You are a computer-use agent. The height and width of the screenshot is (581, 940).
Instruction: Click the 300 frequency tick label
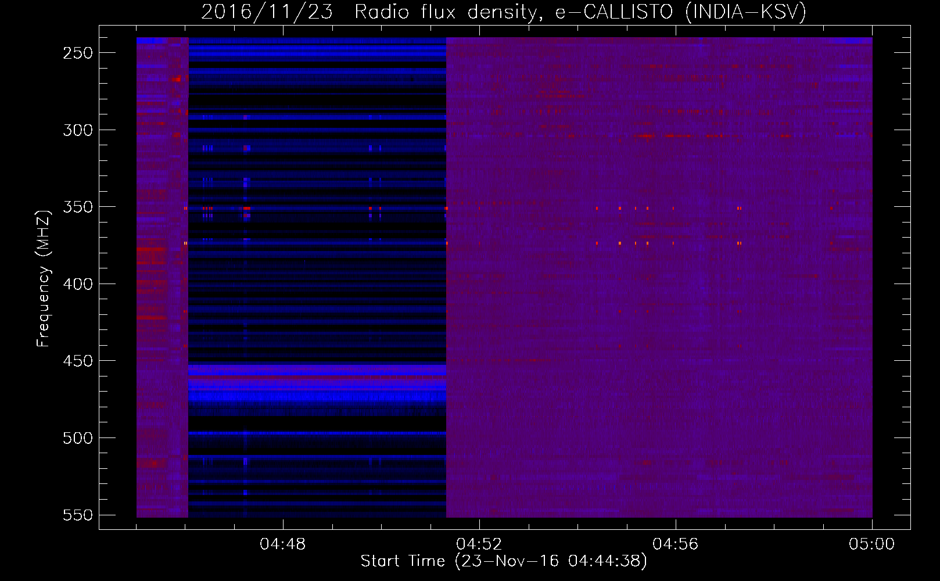78,130
